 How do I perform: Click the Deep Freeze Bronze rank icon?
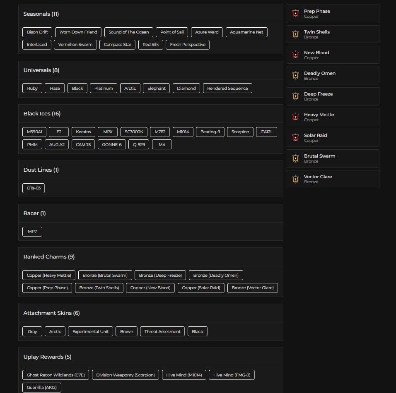295,96
